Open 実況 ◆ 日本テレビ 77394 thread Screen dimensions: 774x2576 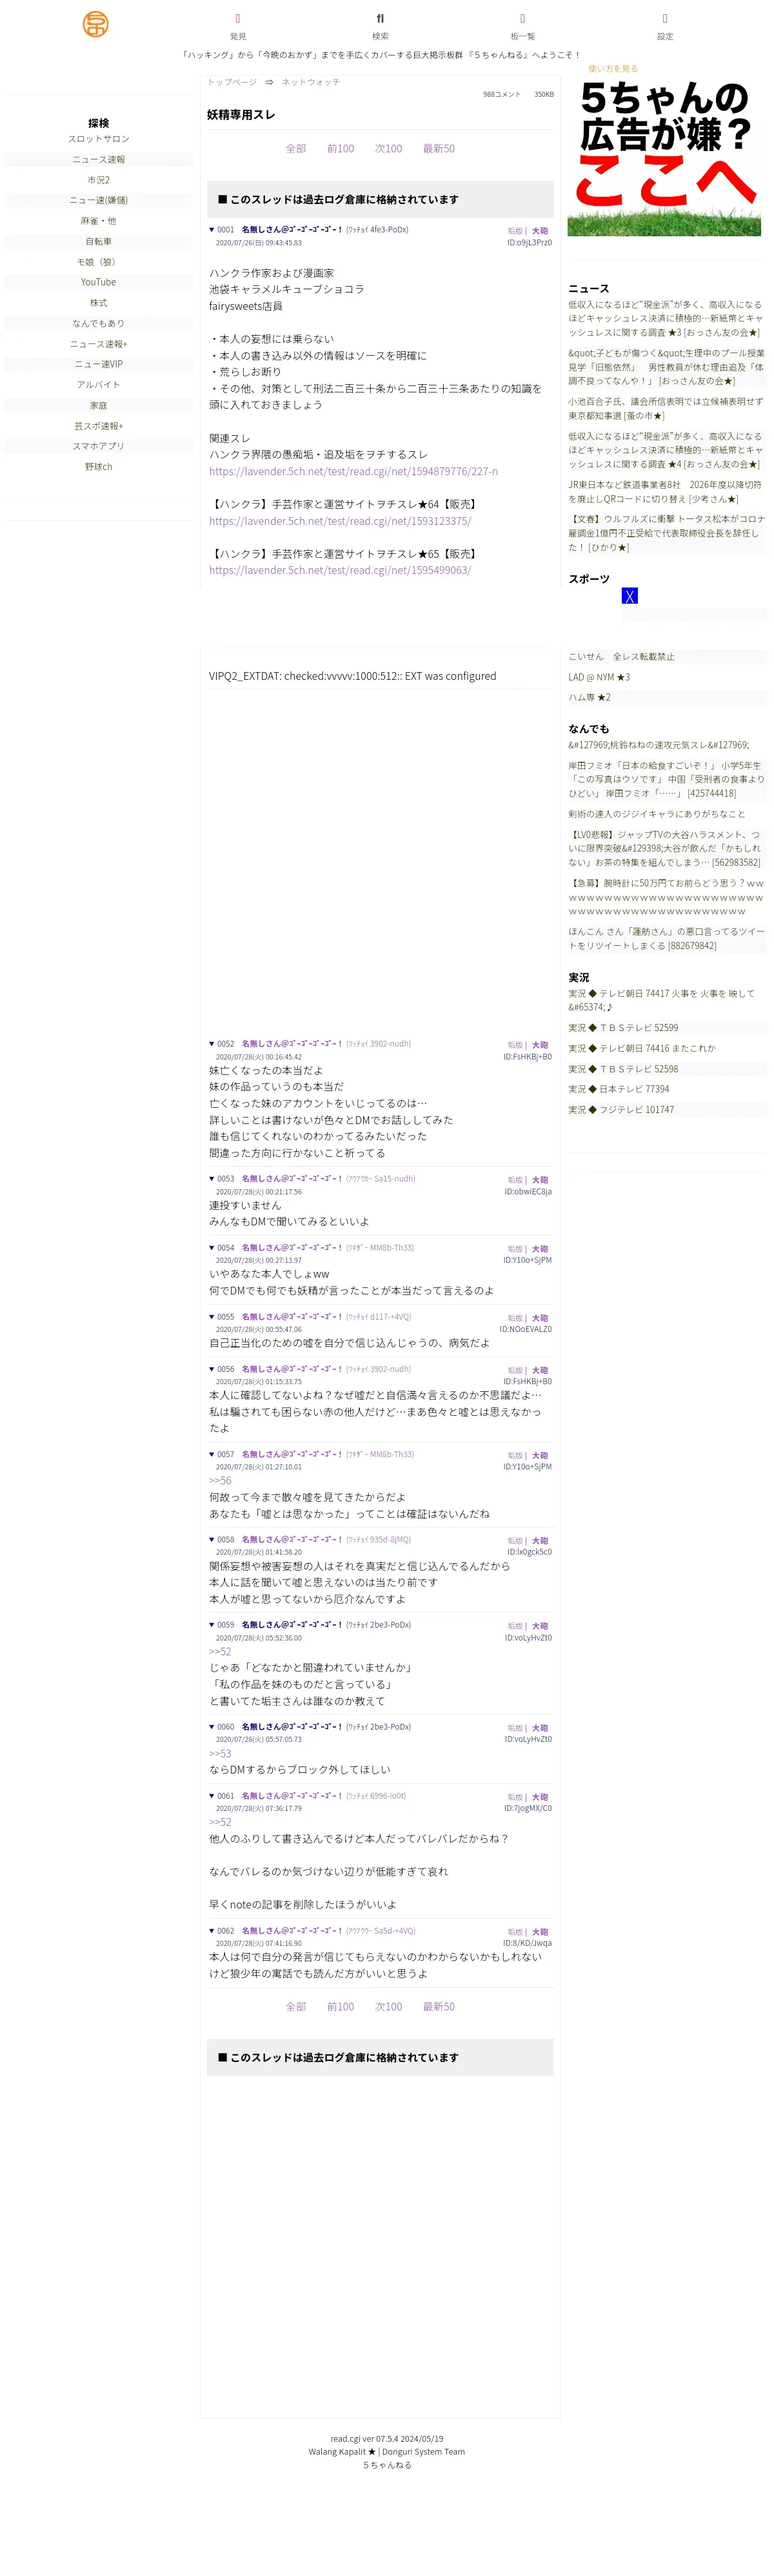[619, 1089]
